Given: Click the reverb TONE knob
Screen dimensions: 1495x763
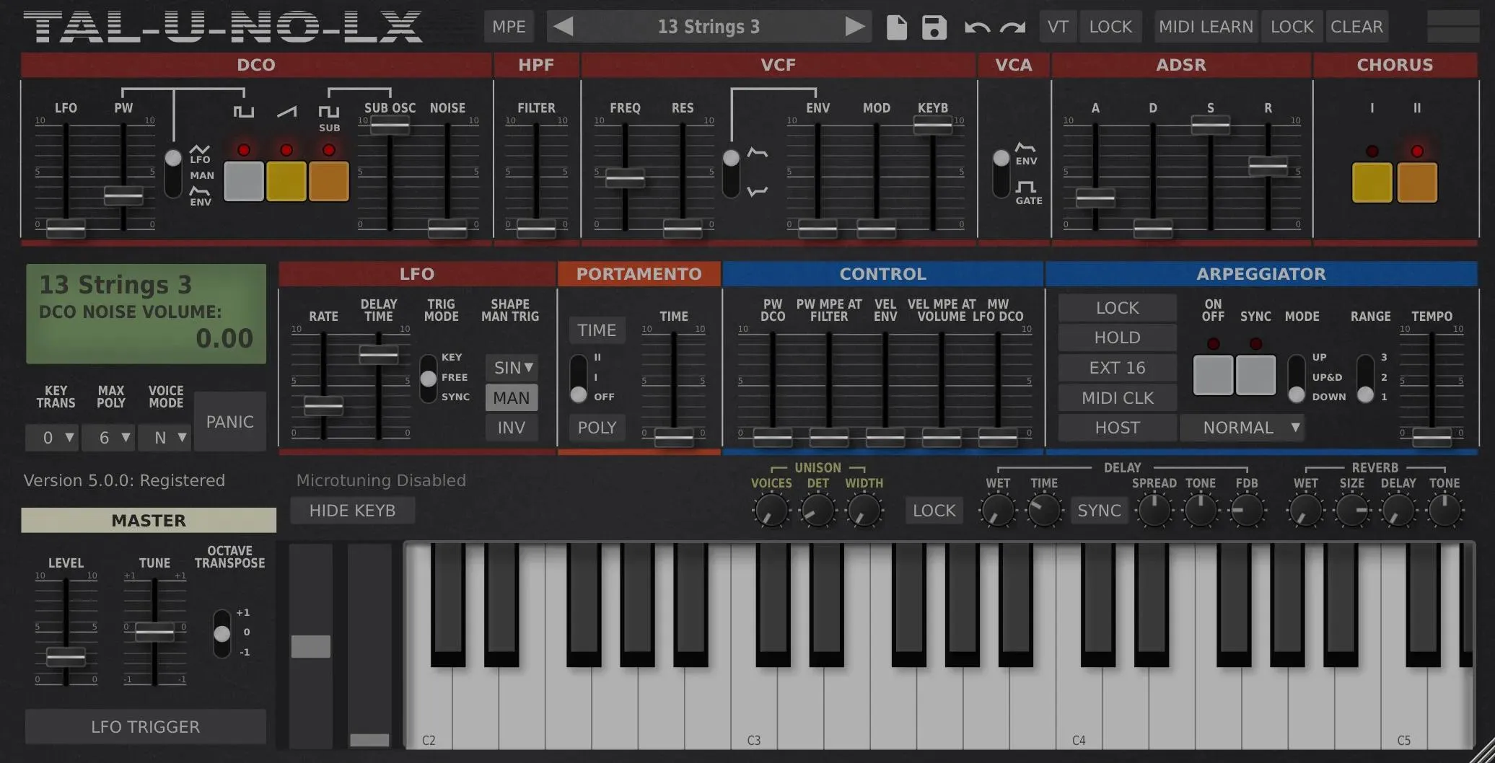Looking at the screenshot, I should tap(1444, 511).
